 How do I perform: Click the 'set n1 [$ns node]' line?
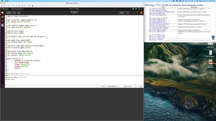pyautogui.click(x=16, y=33)
